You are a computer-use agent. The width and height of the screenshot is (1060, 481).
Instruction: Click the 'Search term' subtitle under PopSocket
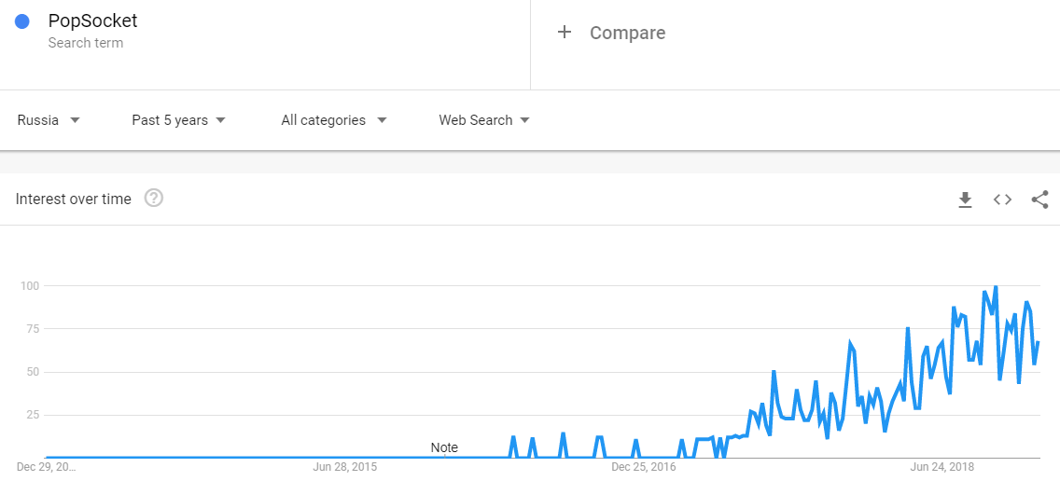coord(86,43)
